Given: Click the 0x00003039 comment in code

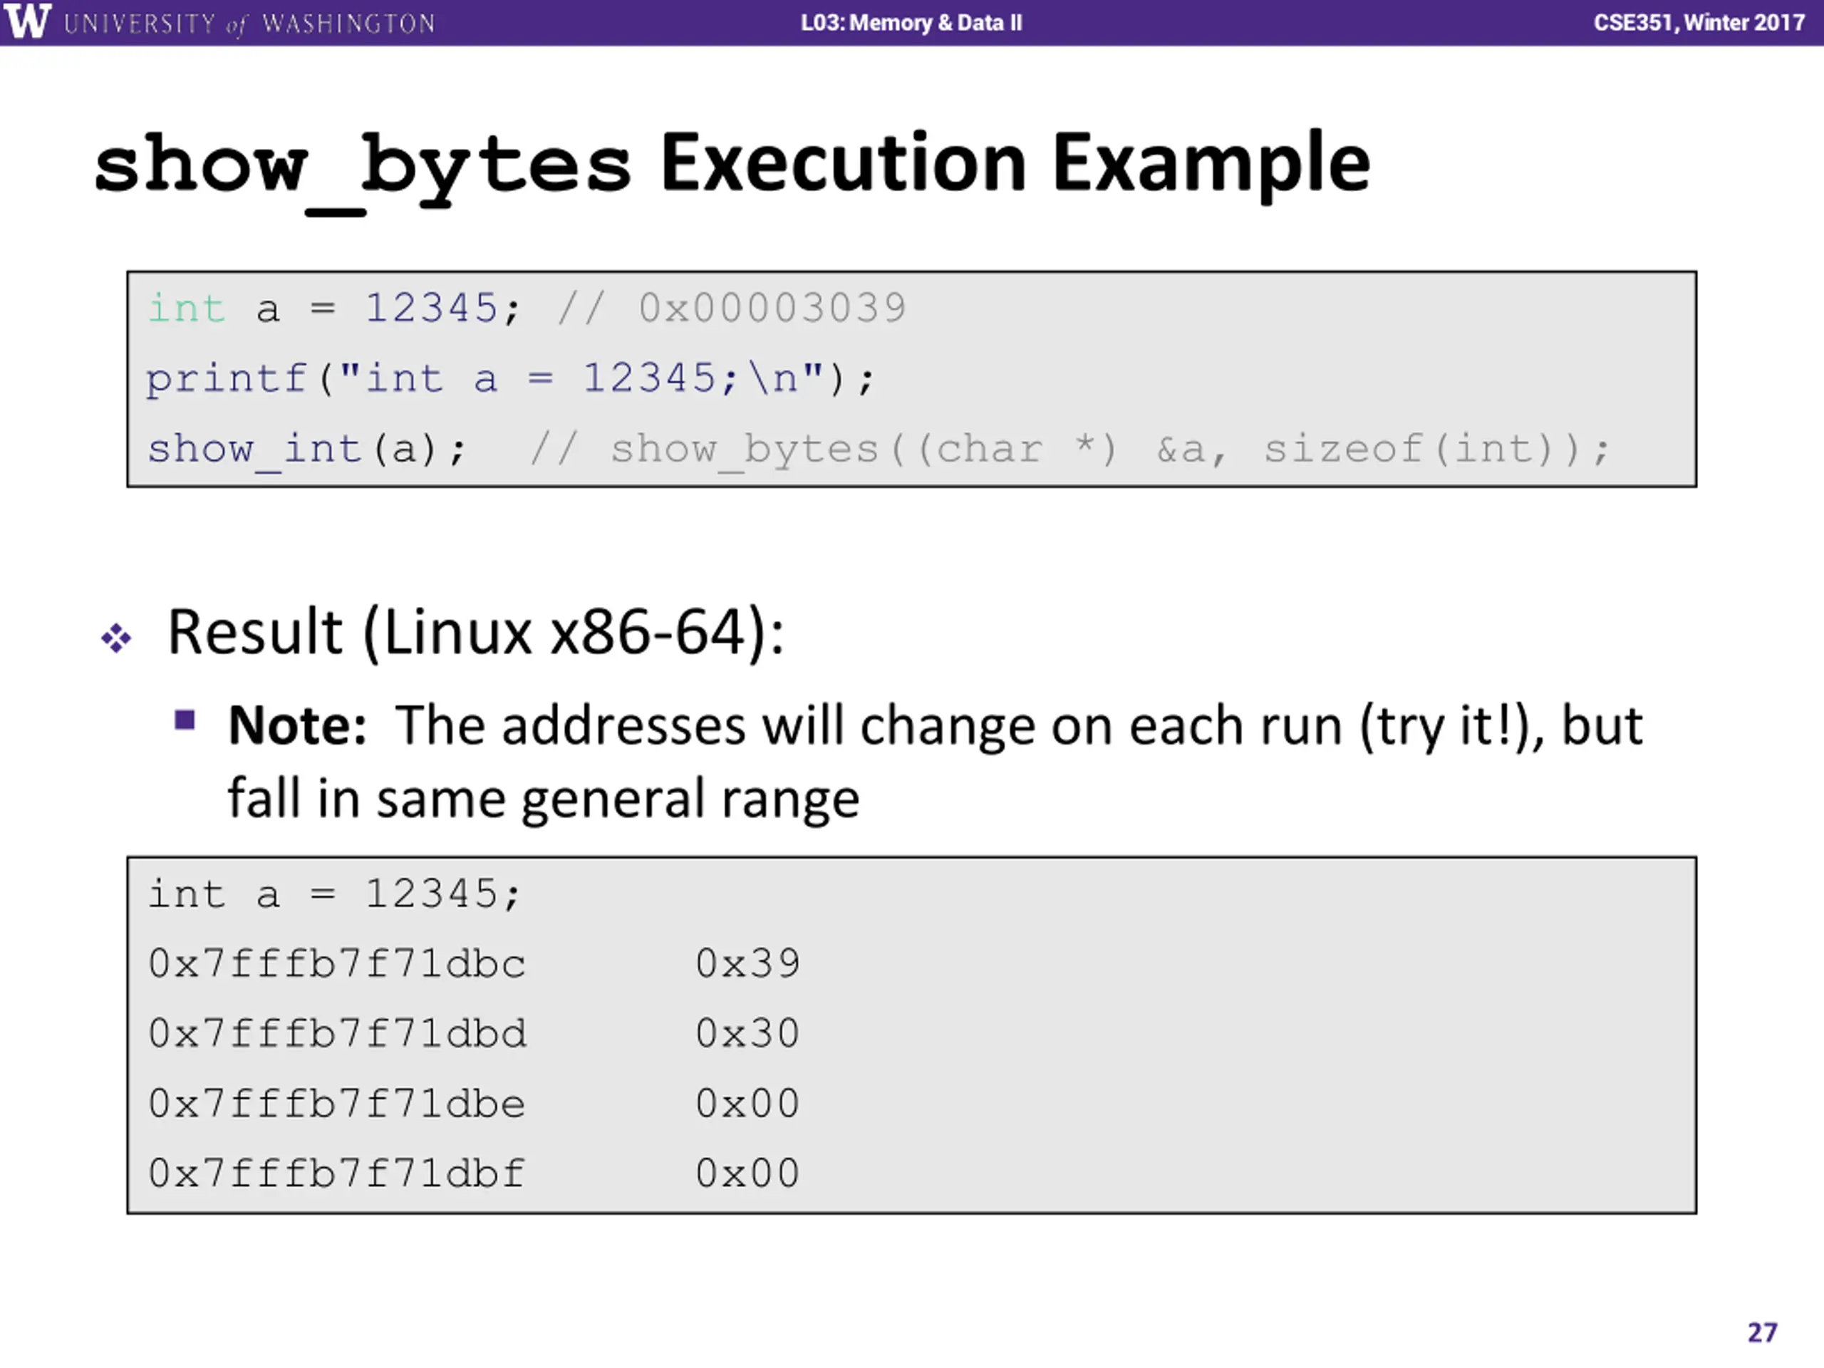Looking at the screenshot, I should click(772, 309).
